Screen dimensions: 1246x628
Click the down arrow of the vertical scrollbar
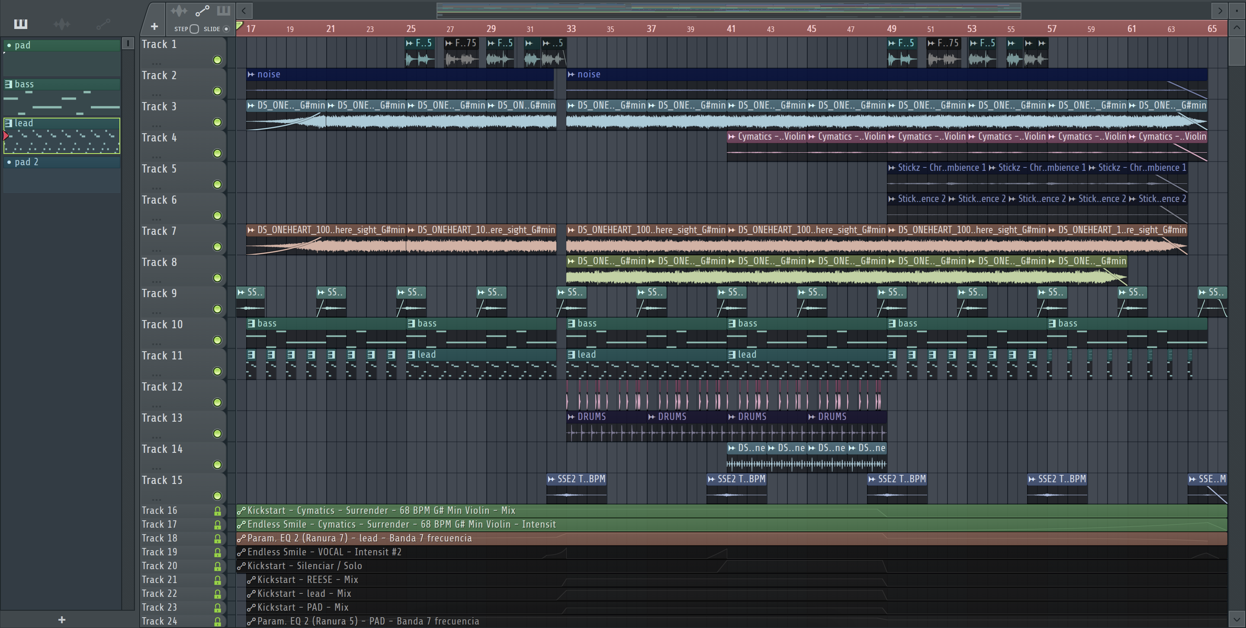pos(1236,618)
